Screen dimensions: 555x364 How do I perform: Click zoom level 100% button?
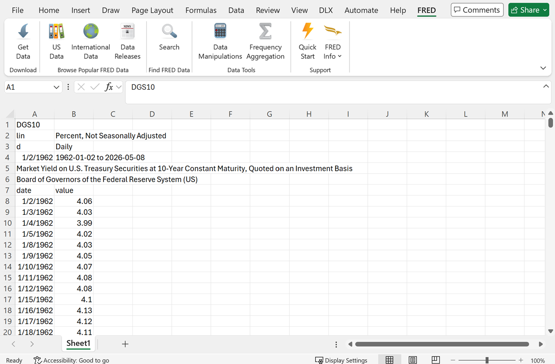tap(538, 360)
